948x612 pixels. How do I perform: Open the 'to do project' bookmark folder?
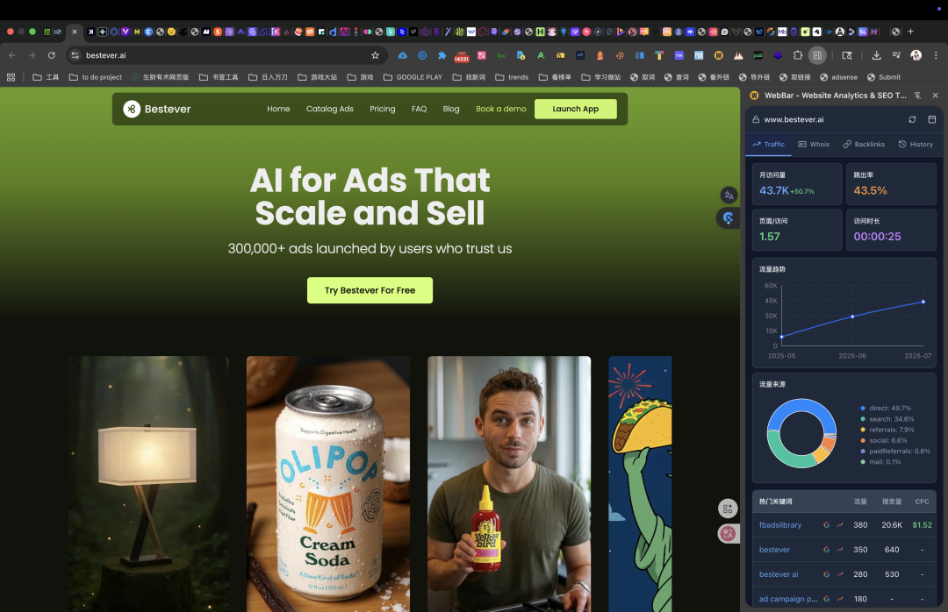96,77
